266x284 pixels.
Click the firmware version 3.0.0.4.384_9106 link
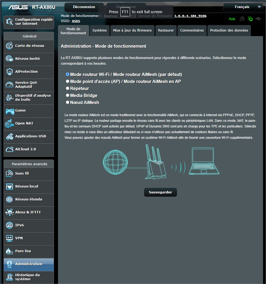coord(190,16)
